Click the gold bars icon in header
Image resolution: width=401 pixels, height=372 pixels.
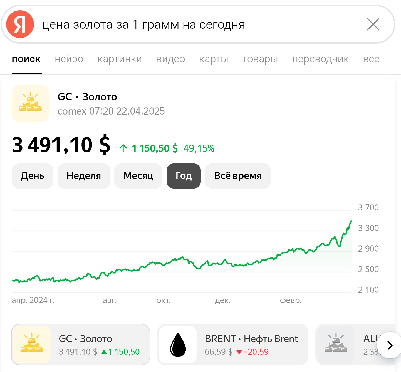tap(30, 103)
